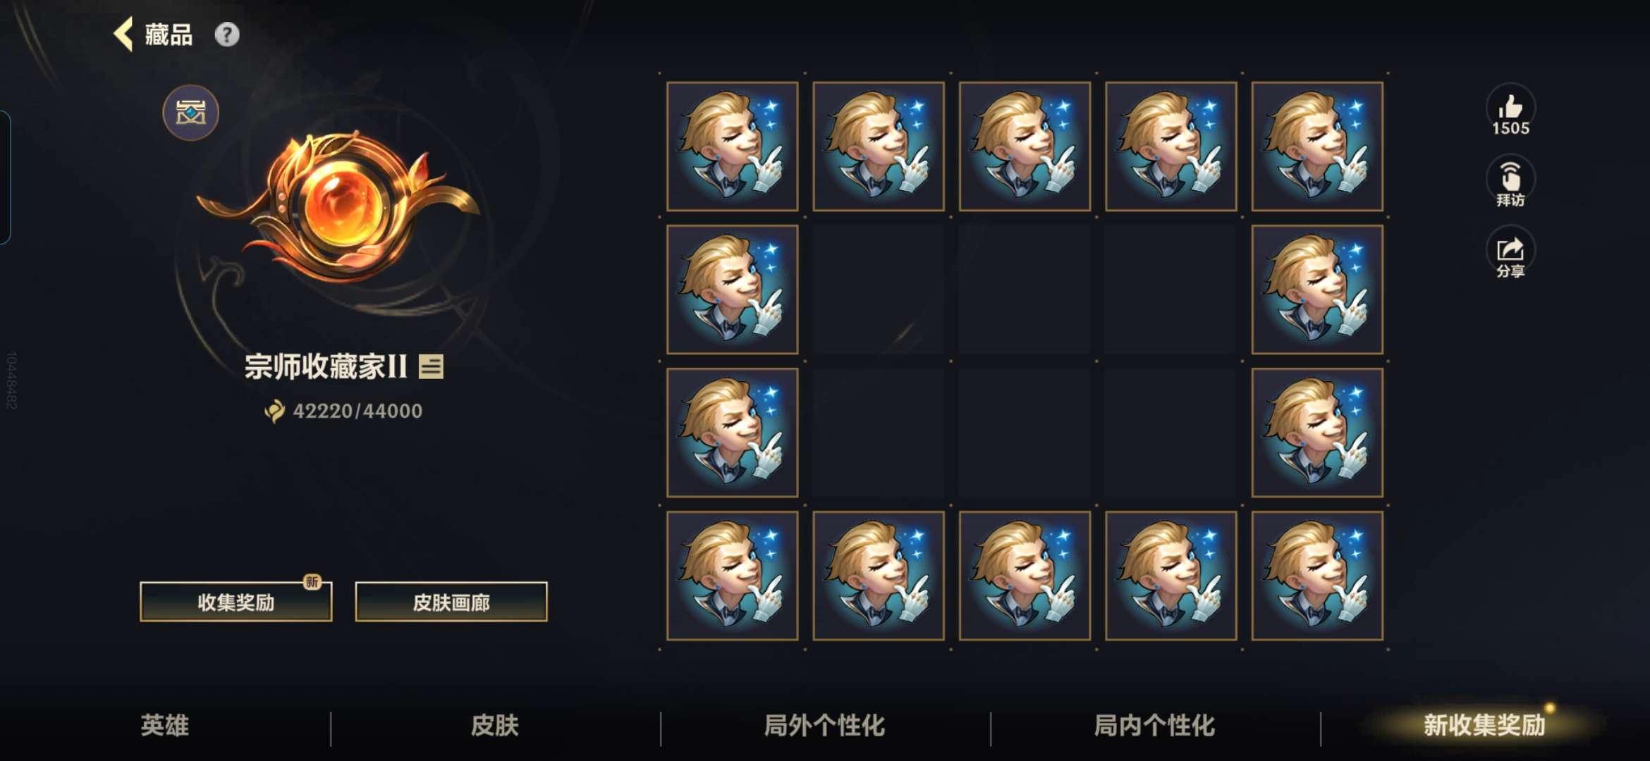This screenshot has height=761, width=1650.
Task: Tap the 分享 share icon
Action: pyautogui.click(x=1510, y=253)
